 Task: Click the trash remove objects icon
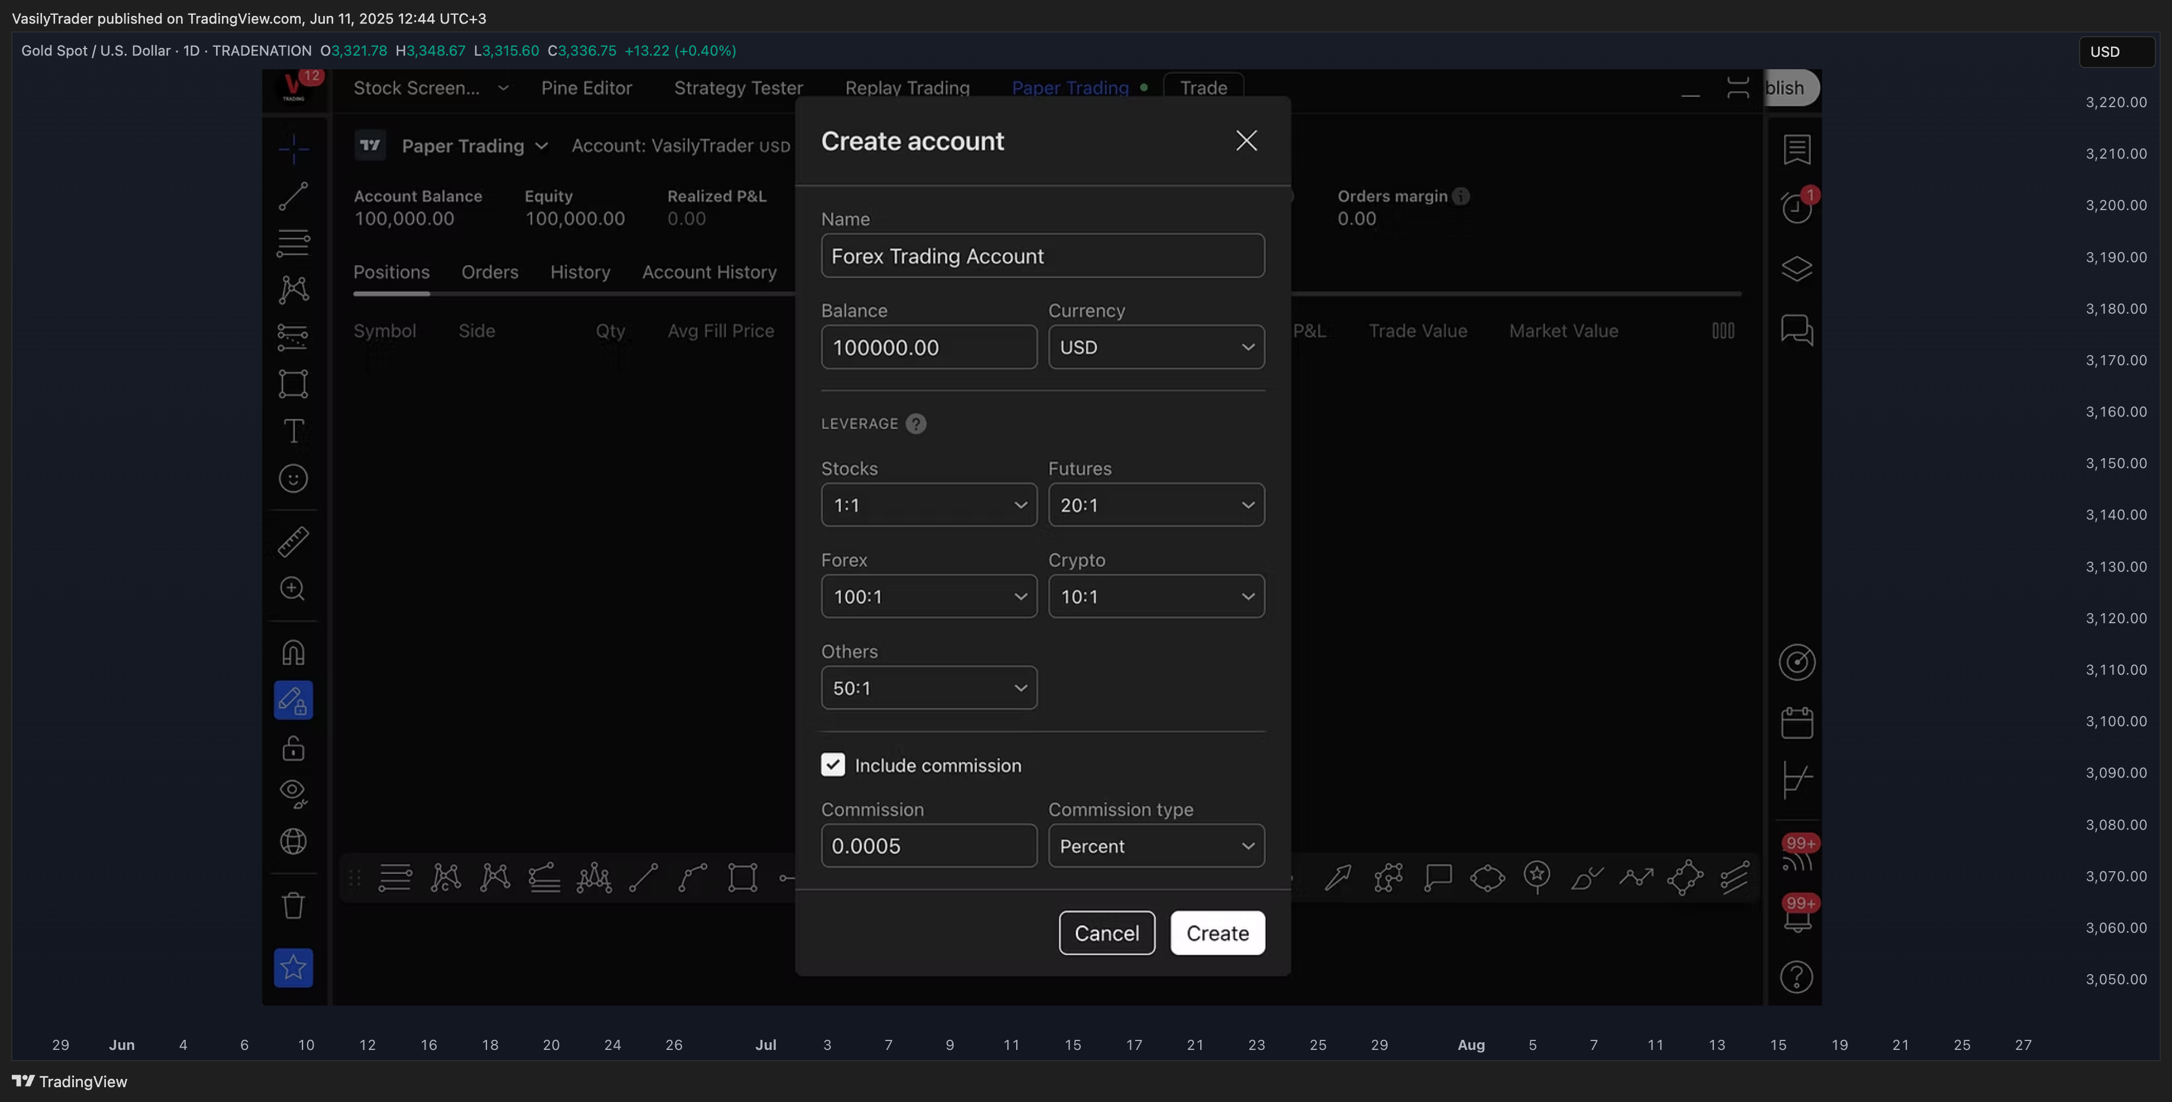[x=294, y=906]
